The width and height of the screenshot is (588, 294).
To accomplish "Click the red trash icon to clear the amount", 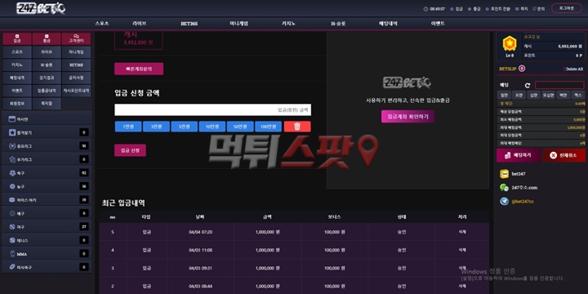I will [x=297, y=127].
